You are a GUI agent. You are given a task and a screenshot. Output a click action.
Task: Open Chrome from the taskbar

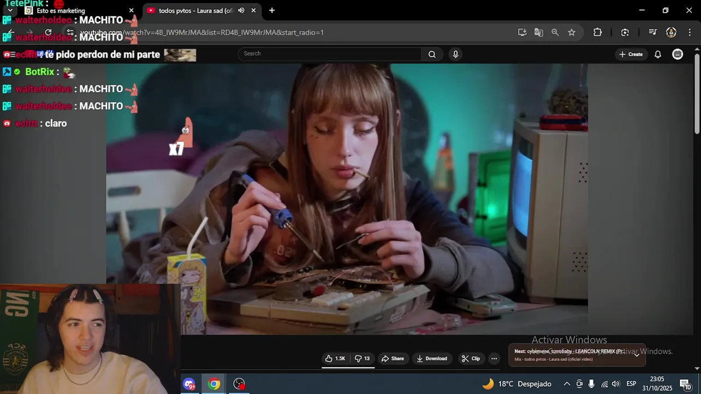214,384
